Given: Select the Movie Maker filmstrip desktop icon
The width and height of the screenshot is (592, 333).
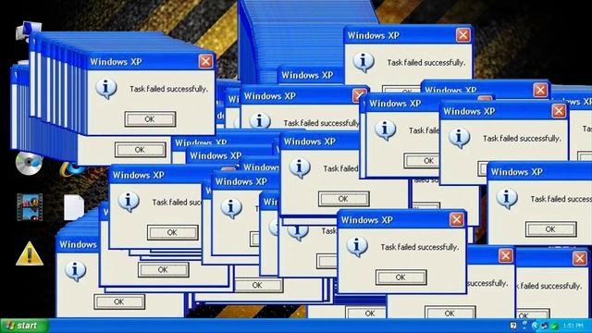Looking at the screenshot, I should pyautogui.click(x=30, y=207).
